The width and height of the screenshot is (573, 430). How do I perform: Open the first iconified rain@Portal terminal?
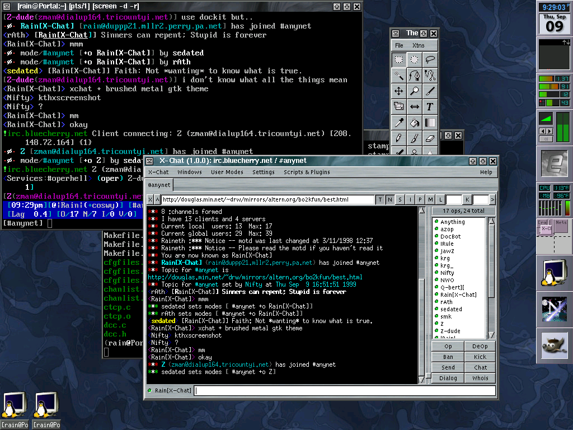15,409
